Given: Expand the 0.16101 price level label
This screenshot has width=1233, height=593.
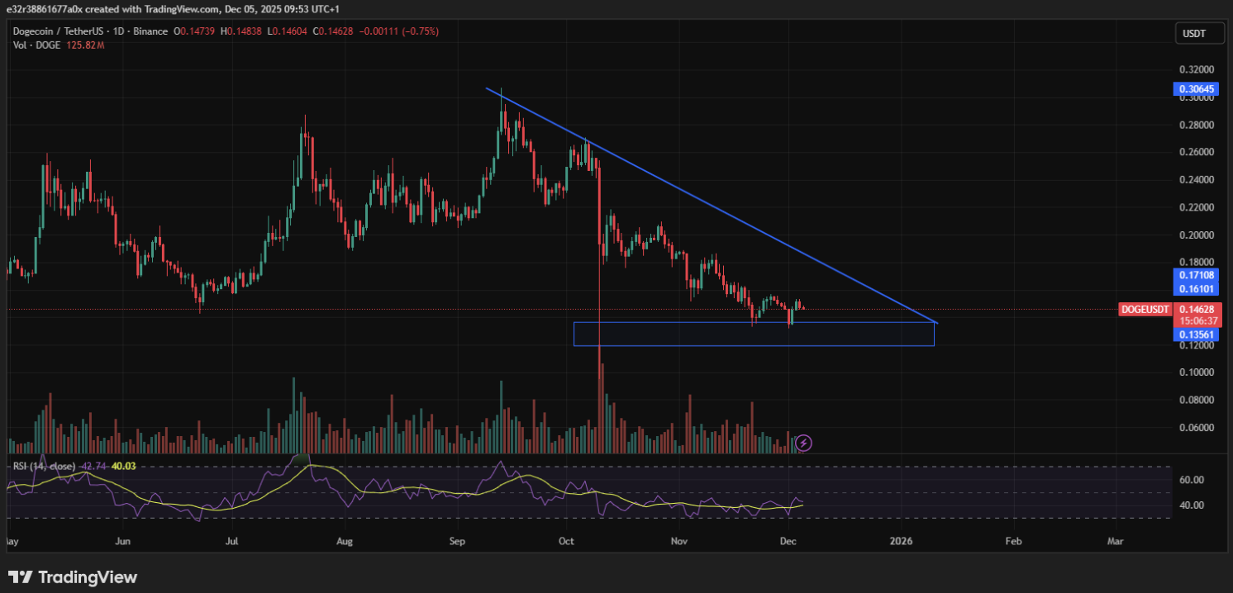Looking at the screenshot, I should click(x=1195, y=288).
